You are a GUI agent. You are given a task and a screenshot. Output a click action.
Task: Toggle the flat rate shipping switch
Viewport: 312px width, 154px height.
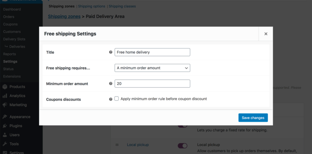click(183, 126)
